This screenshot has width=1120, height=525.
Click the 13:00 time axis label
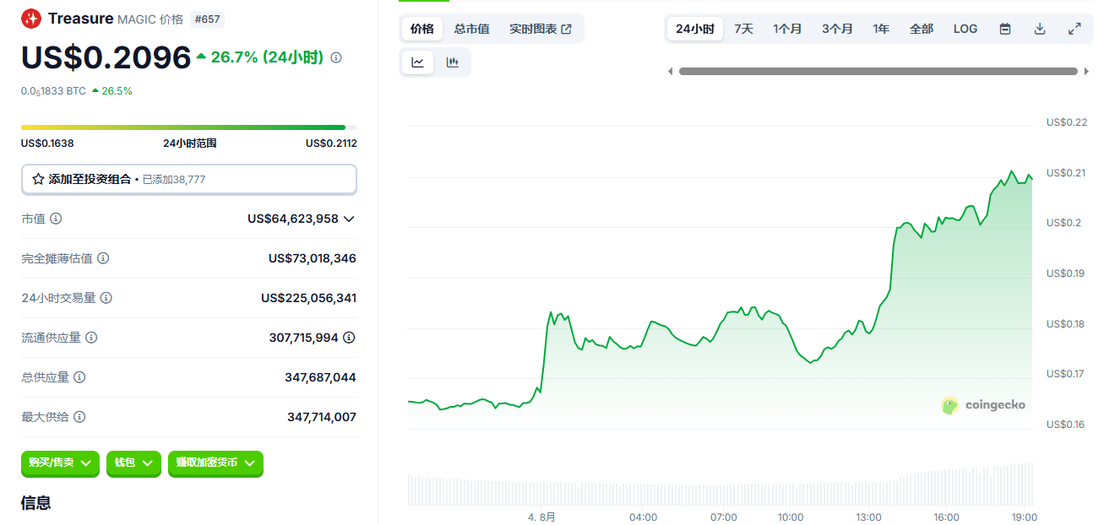(868, 517)
